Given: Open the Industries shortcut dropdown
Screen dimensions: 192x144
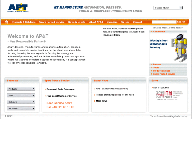Looking at the screenshot, I should point(21,108).
